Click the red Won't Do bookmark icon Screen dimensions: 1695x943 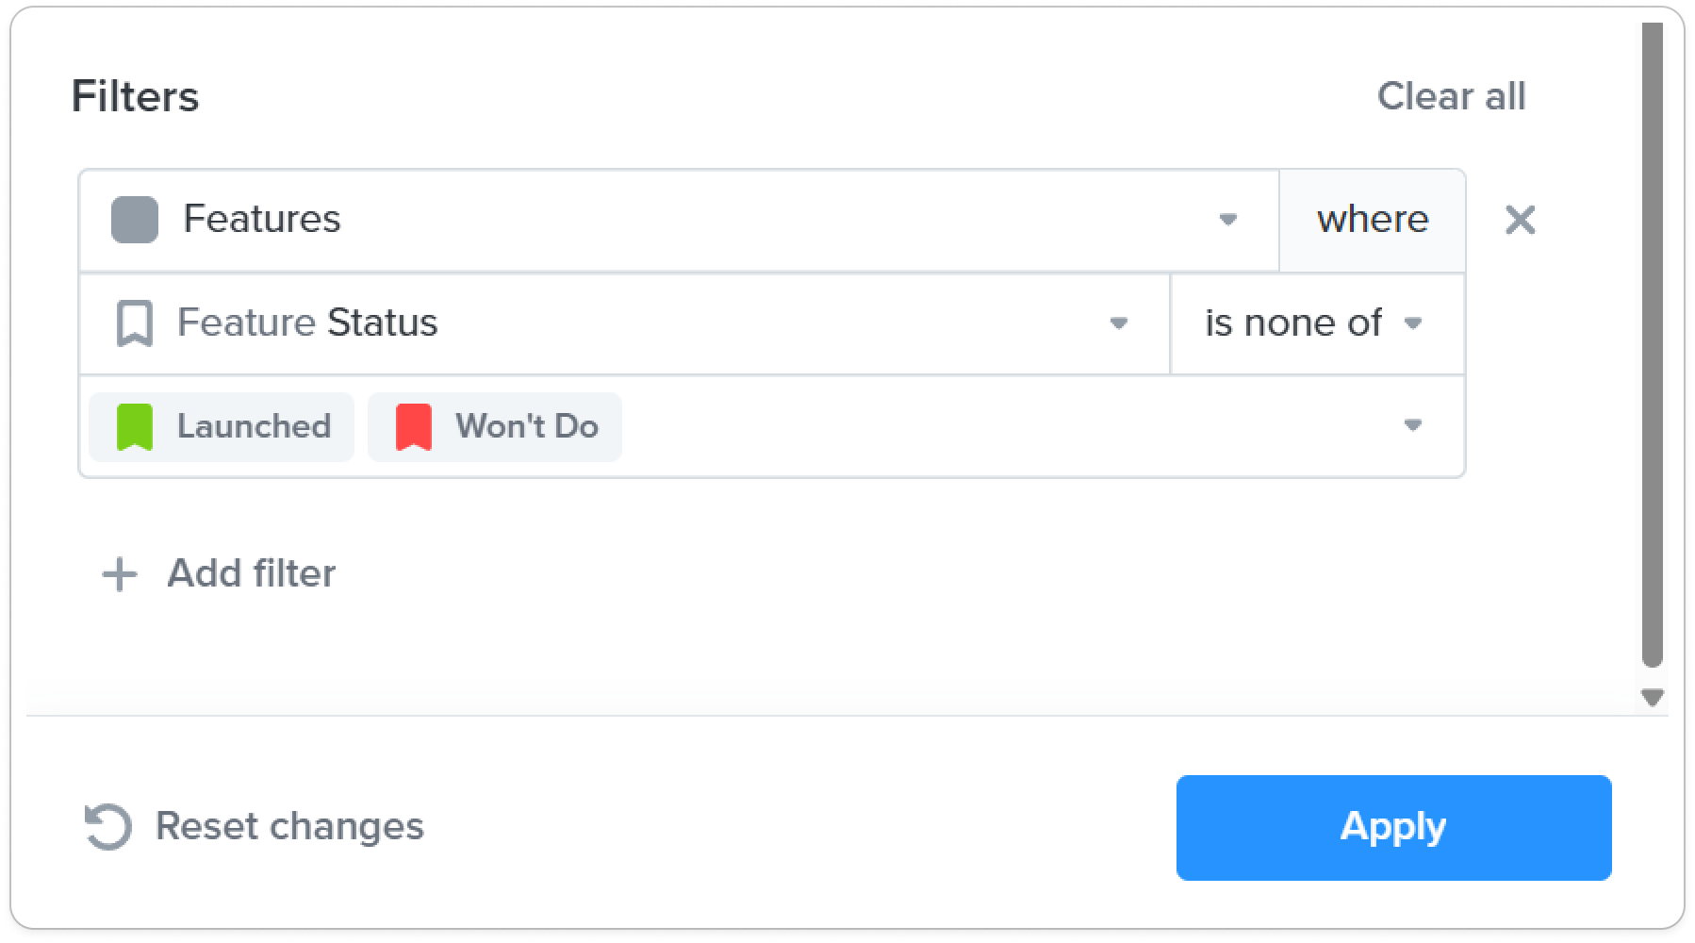pos(413,426)
